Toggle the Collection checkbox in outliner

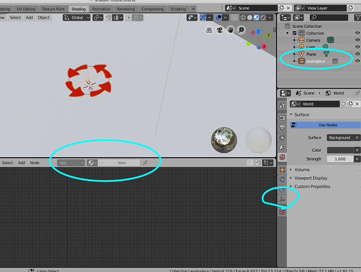coord(295,33)
